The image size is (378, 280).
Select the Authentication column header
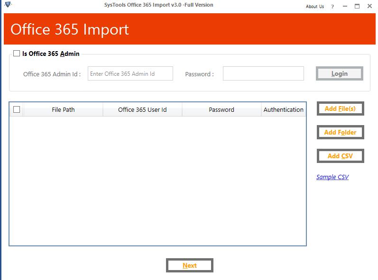[x=284, y=109]
